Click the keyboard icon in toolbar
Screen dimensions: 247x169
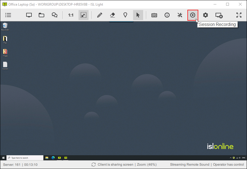154,15
